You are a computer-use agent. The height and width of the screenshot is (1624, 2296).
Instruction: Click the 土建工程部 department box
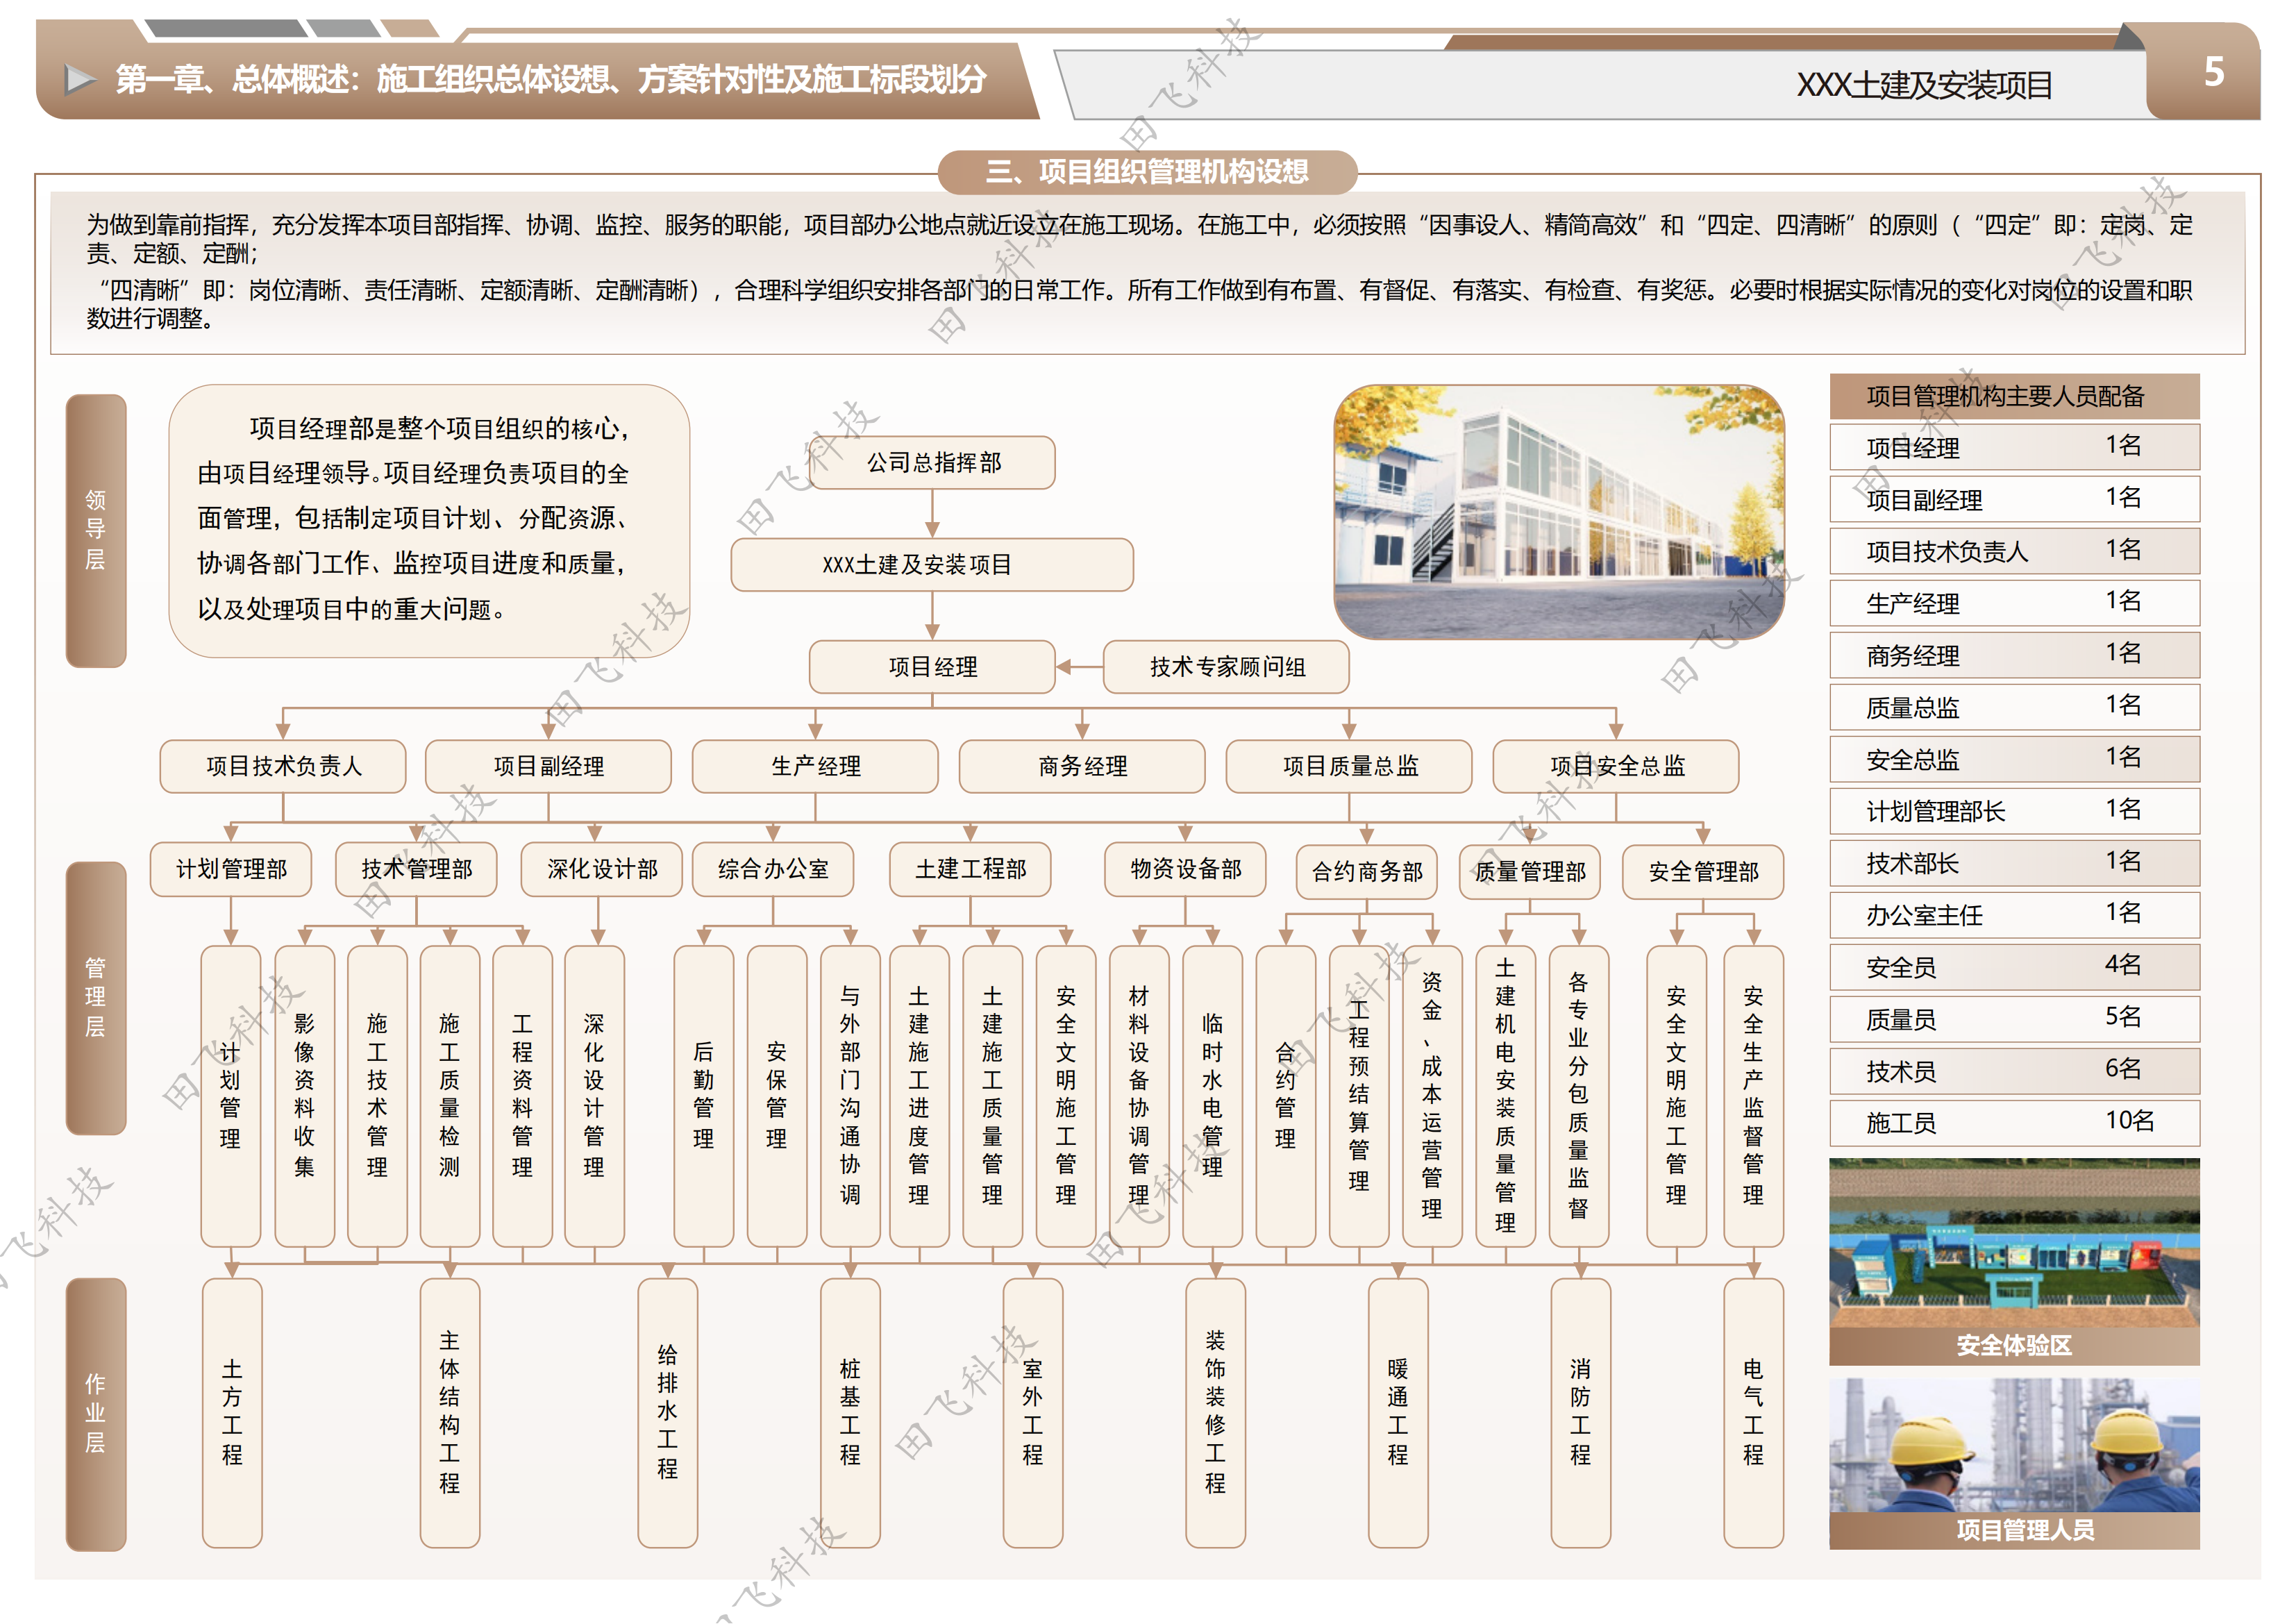point(970,869)
